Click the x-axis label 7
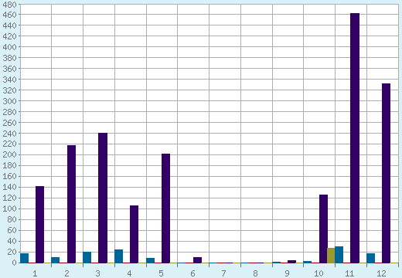The height and width of the screenshot is (278, 402). pyautogui.click(x=223, y=273)
